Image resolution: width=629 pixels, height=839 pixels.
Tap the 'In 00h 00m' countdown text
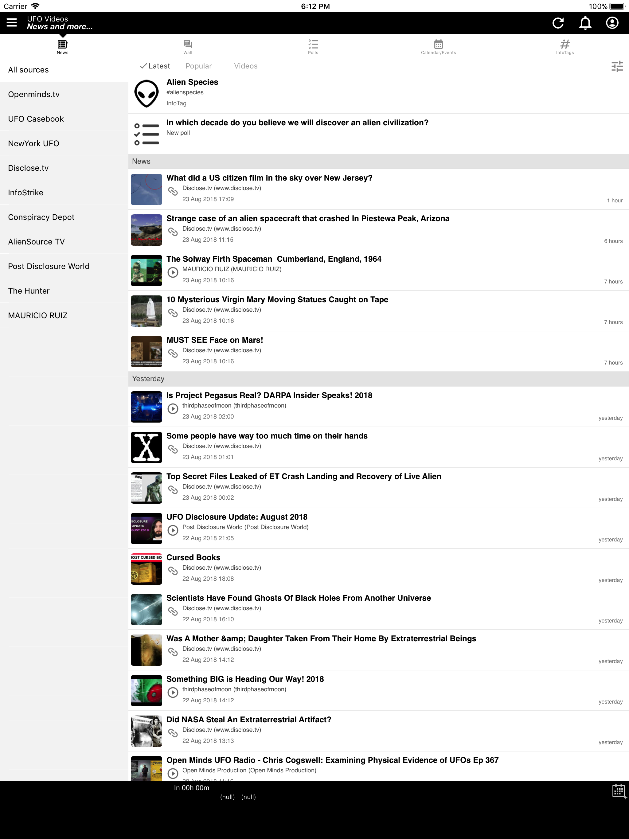coord(192,788)
